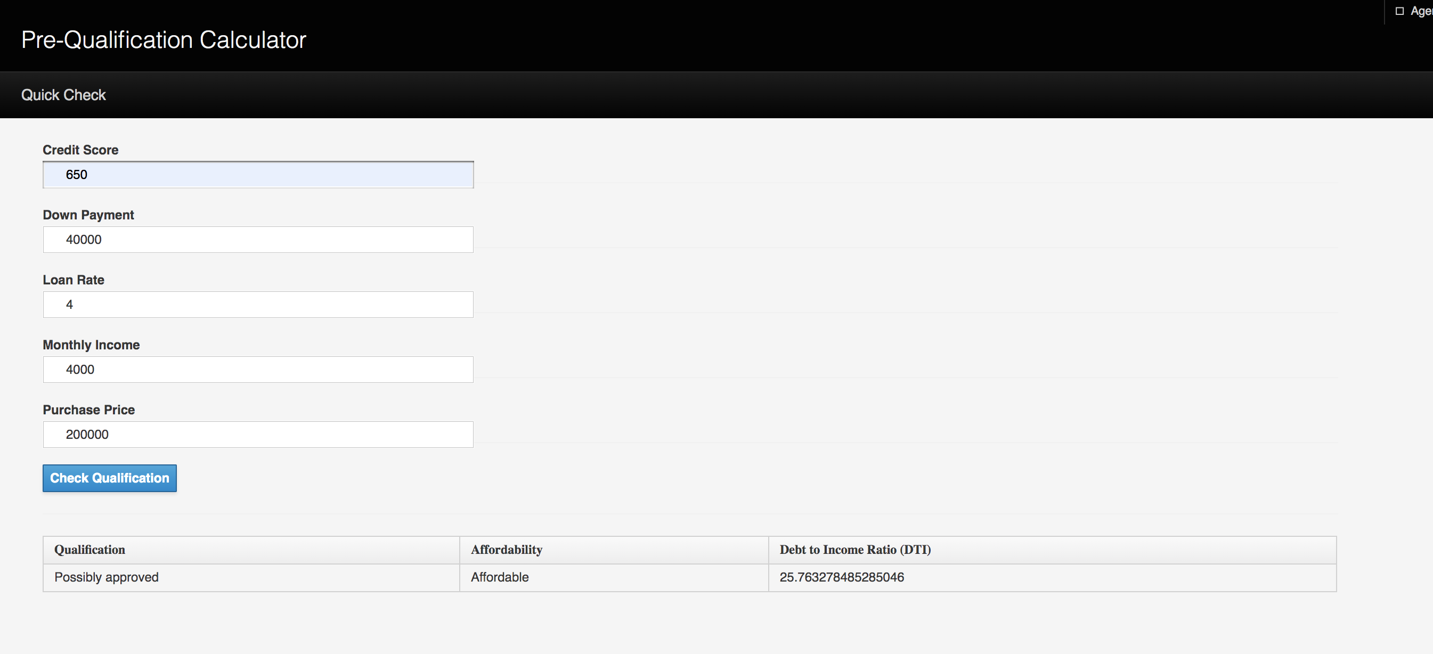Viewport: 1433px width, 654px height.
Task: Select the Affordable result cell
Action: click(x=500, y=577)
